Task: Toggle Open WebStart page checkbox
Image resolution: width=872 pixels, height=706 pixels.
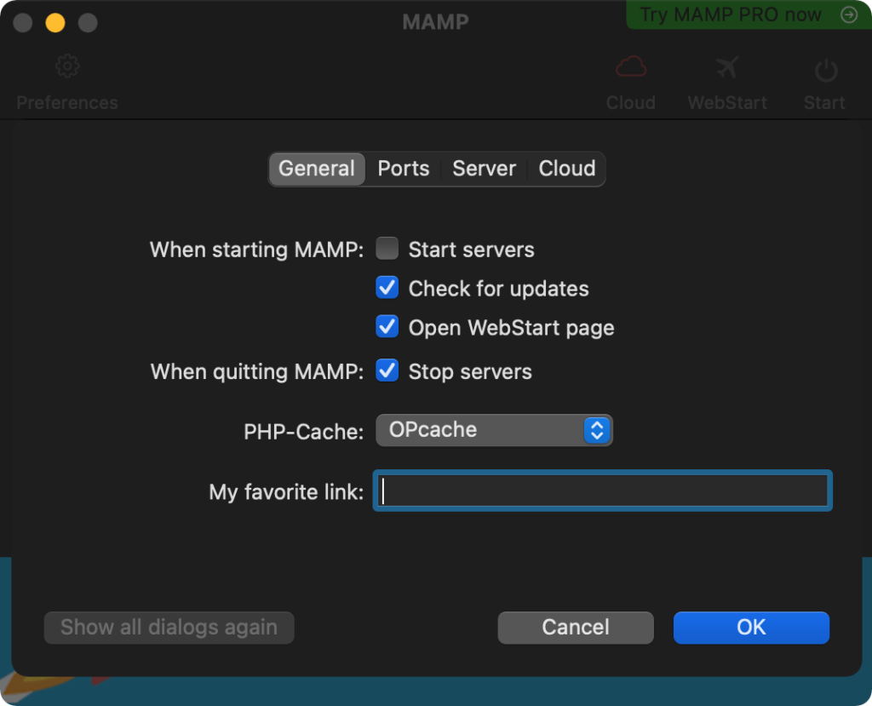Action: pos(387,326)
